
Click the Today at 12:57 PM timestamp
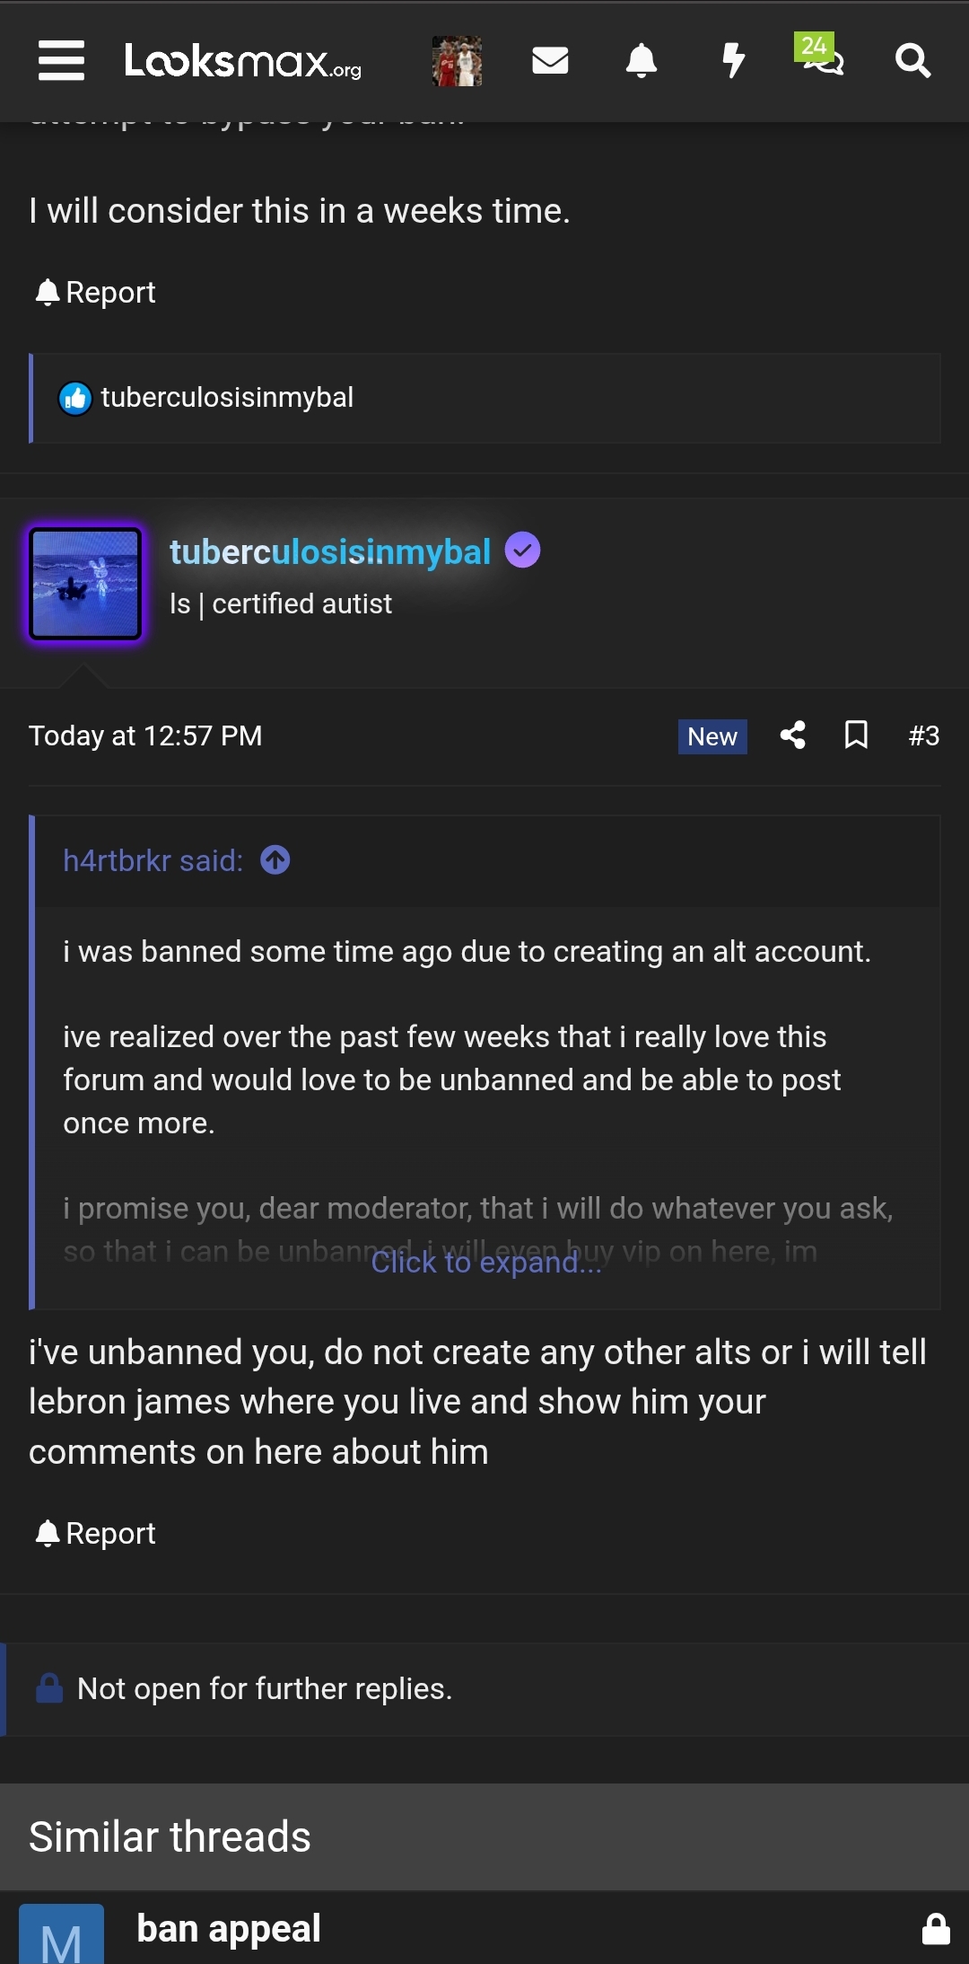[x=146, y=735]
